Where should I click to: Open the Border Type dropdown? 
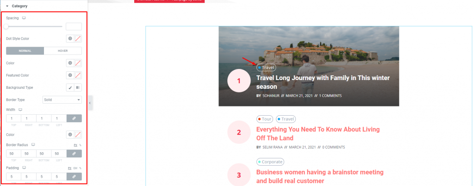(62, 99)
